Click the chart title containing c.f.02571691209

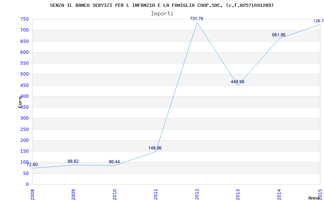coord(162,5)
